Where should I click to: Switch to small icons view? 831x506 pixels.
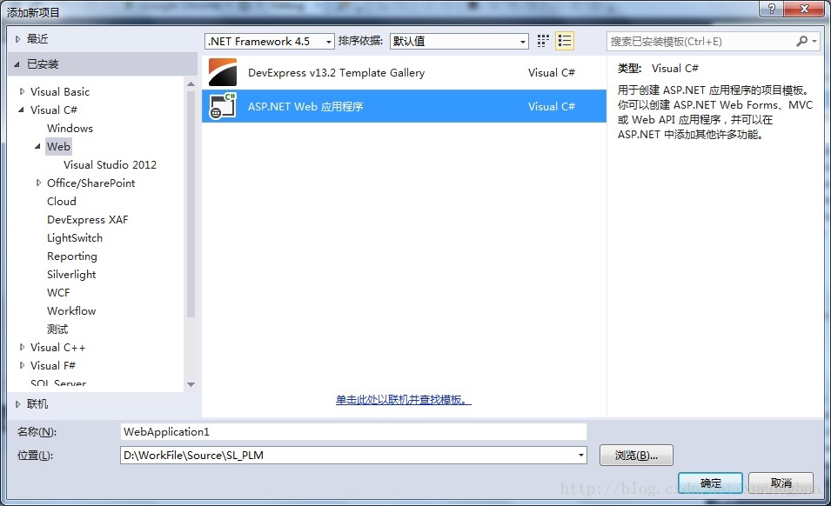pyautogui.click(x=543, y=41)
